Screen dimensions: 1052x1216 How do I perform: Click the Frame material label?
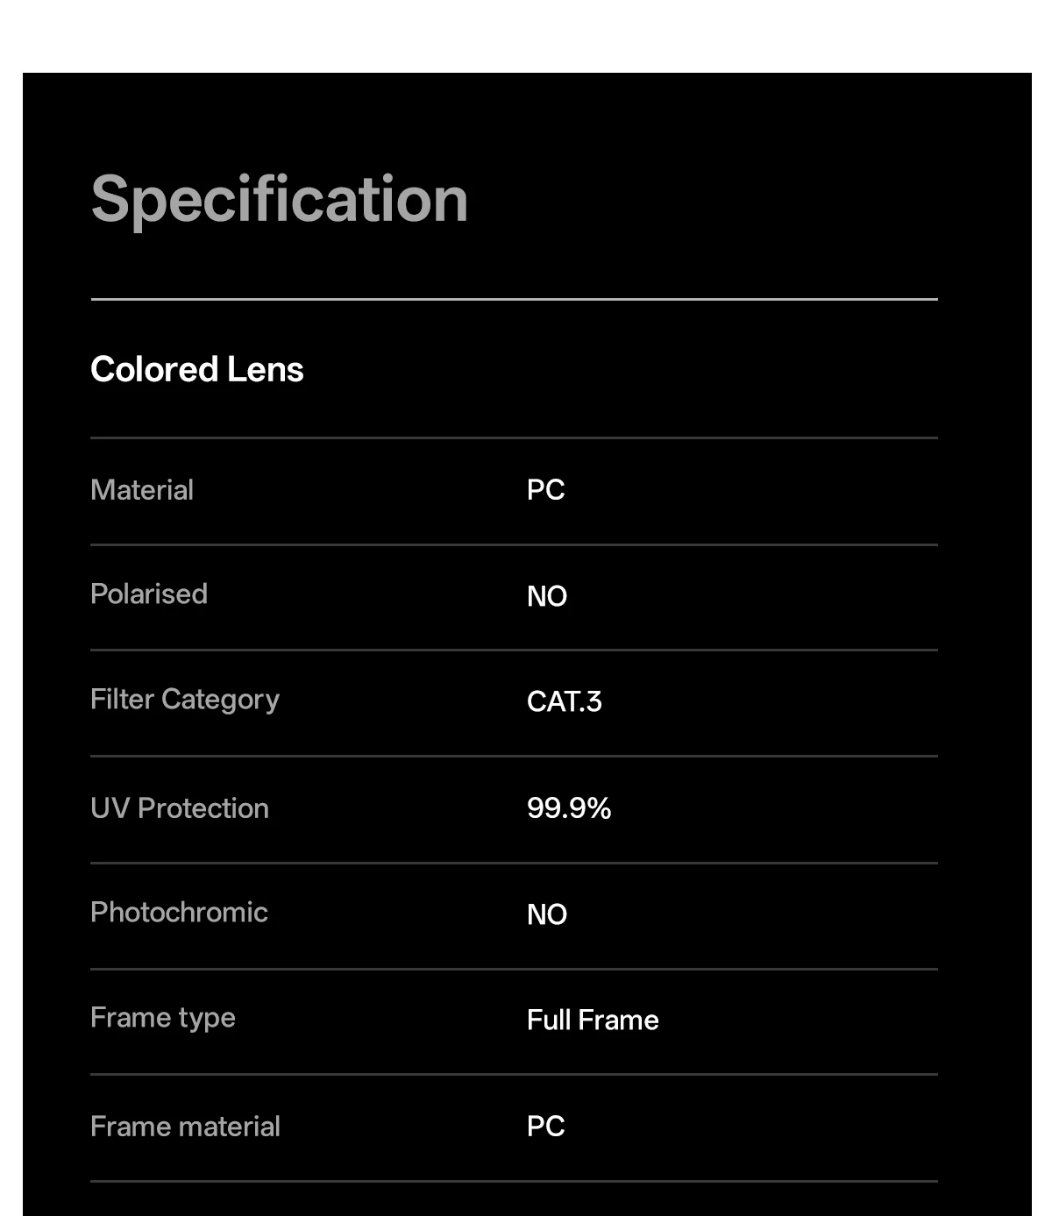[x=186, y=1126]
